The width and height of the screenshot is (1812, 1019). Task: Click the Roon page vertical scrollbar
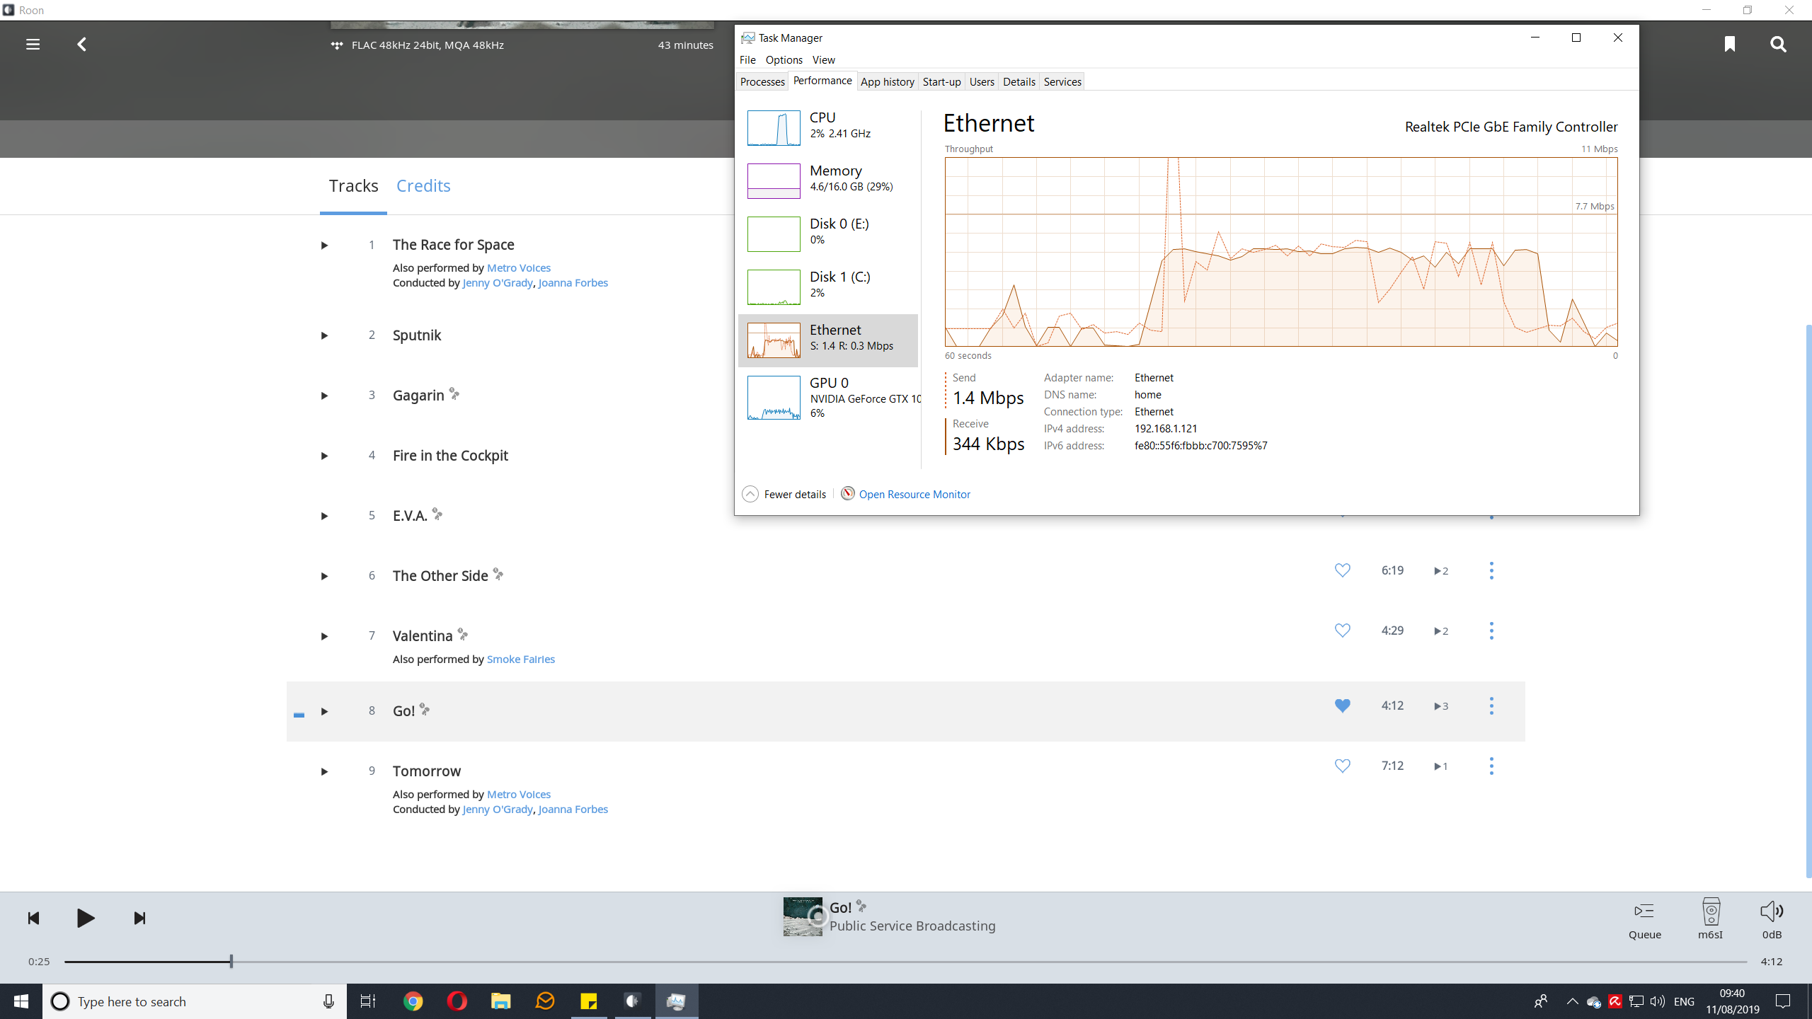click(1808, 601)
